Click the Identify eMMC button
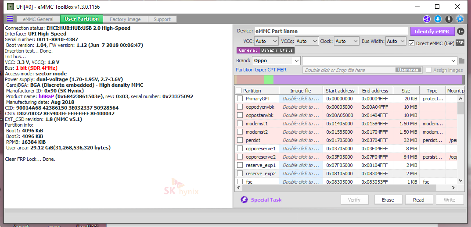This screenshot has width=471, height=227. [x=432, y=32]
